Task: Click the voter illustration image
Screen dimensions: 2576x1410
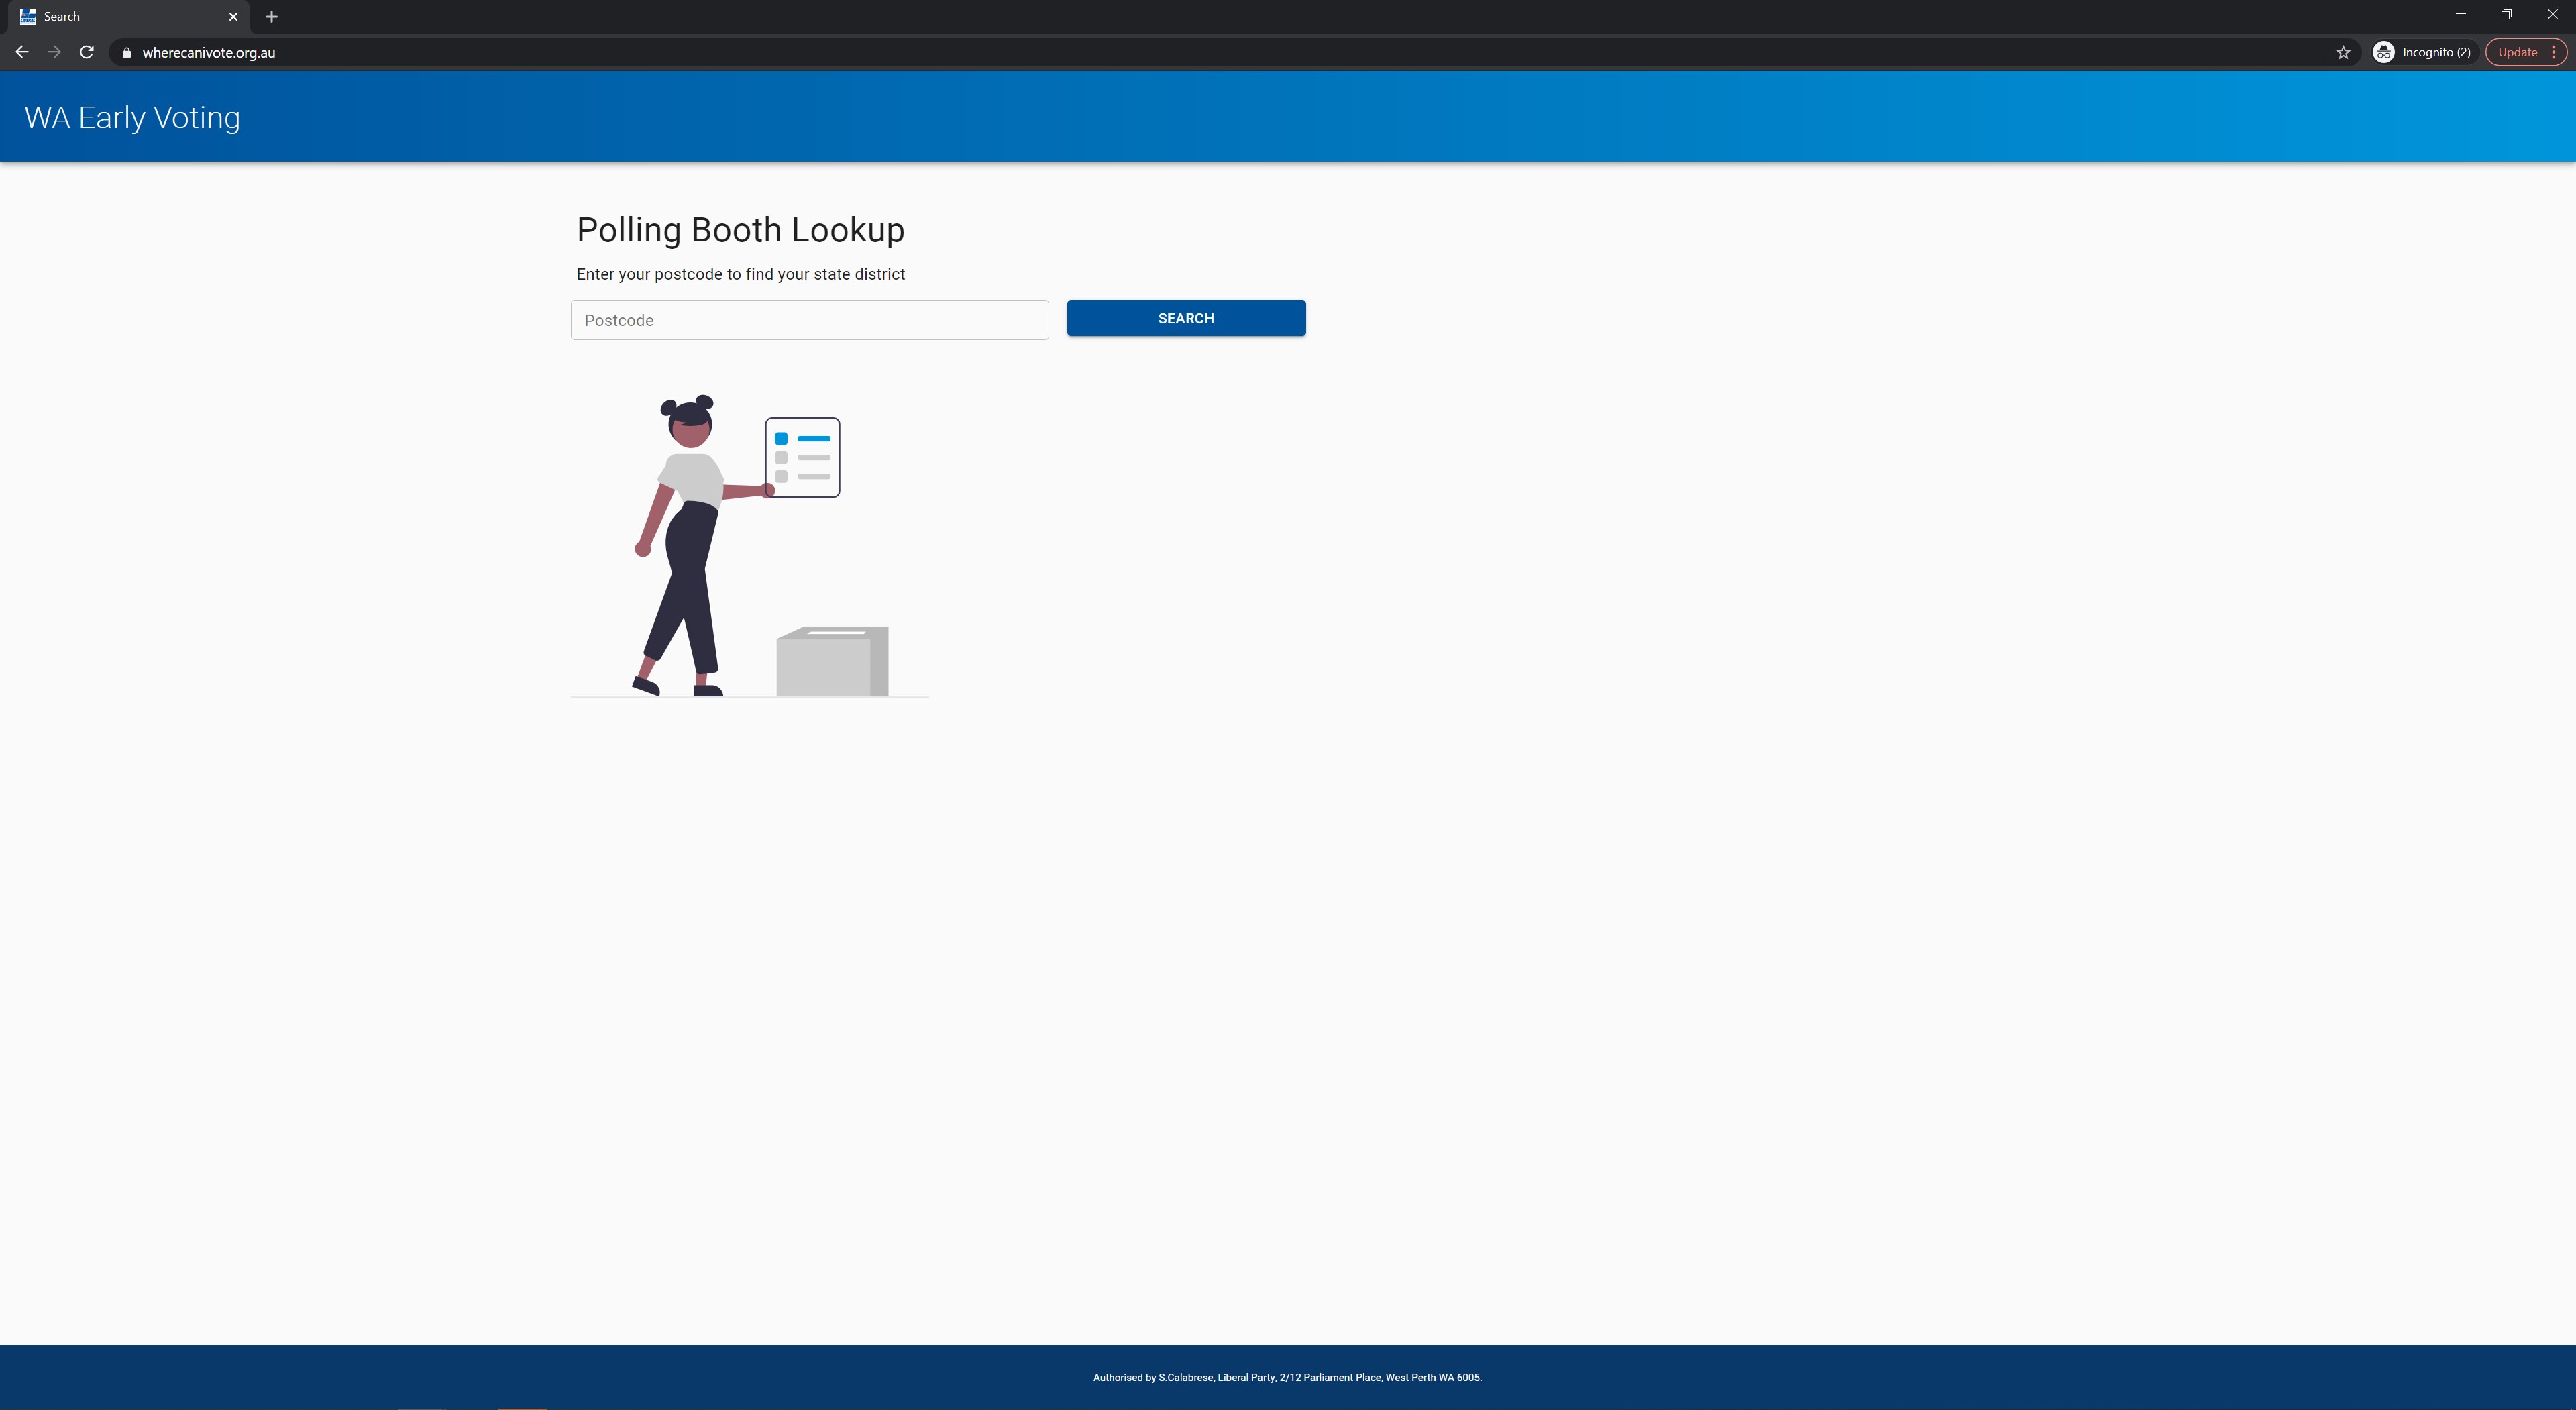Action: click(749, 545)
